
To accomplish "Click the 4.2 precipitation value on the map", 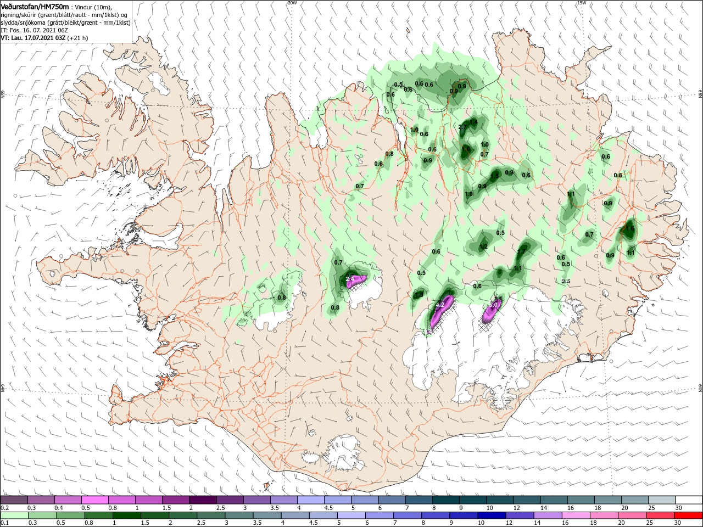I will click(439, 305).
